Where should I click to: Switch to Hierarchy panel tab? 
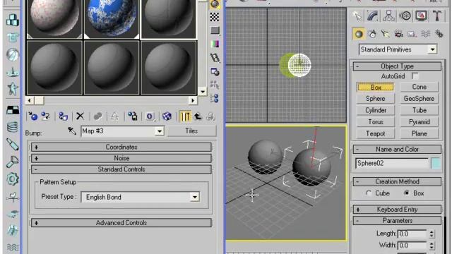[x=388, y=16]
